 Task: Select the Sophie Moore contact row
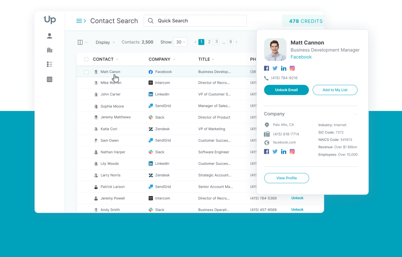click(x=166, y=106)
